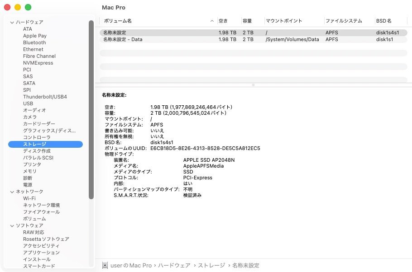412x272 pixels.
Task: Select SAS in the sidebar
Action: [x=28, y=76]
